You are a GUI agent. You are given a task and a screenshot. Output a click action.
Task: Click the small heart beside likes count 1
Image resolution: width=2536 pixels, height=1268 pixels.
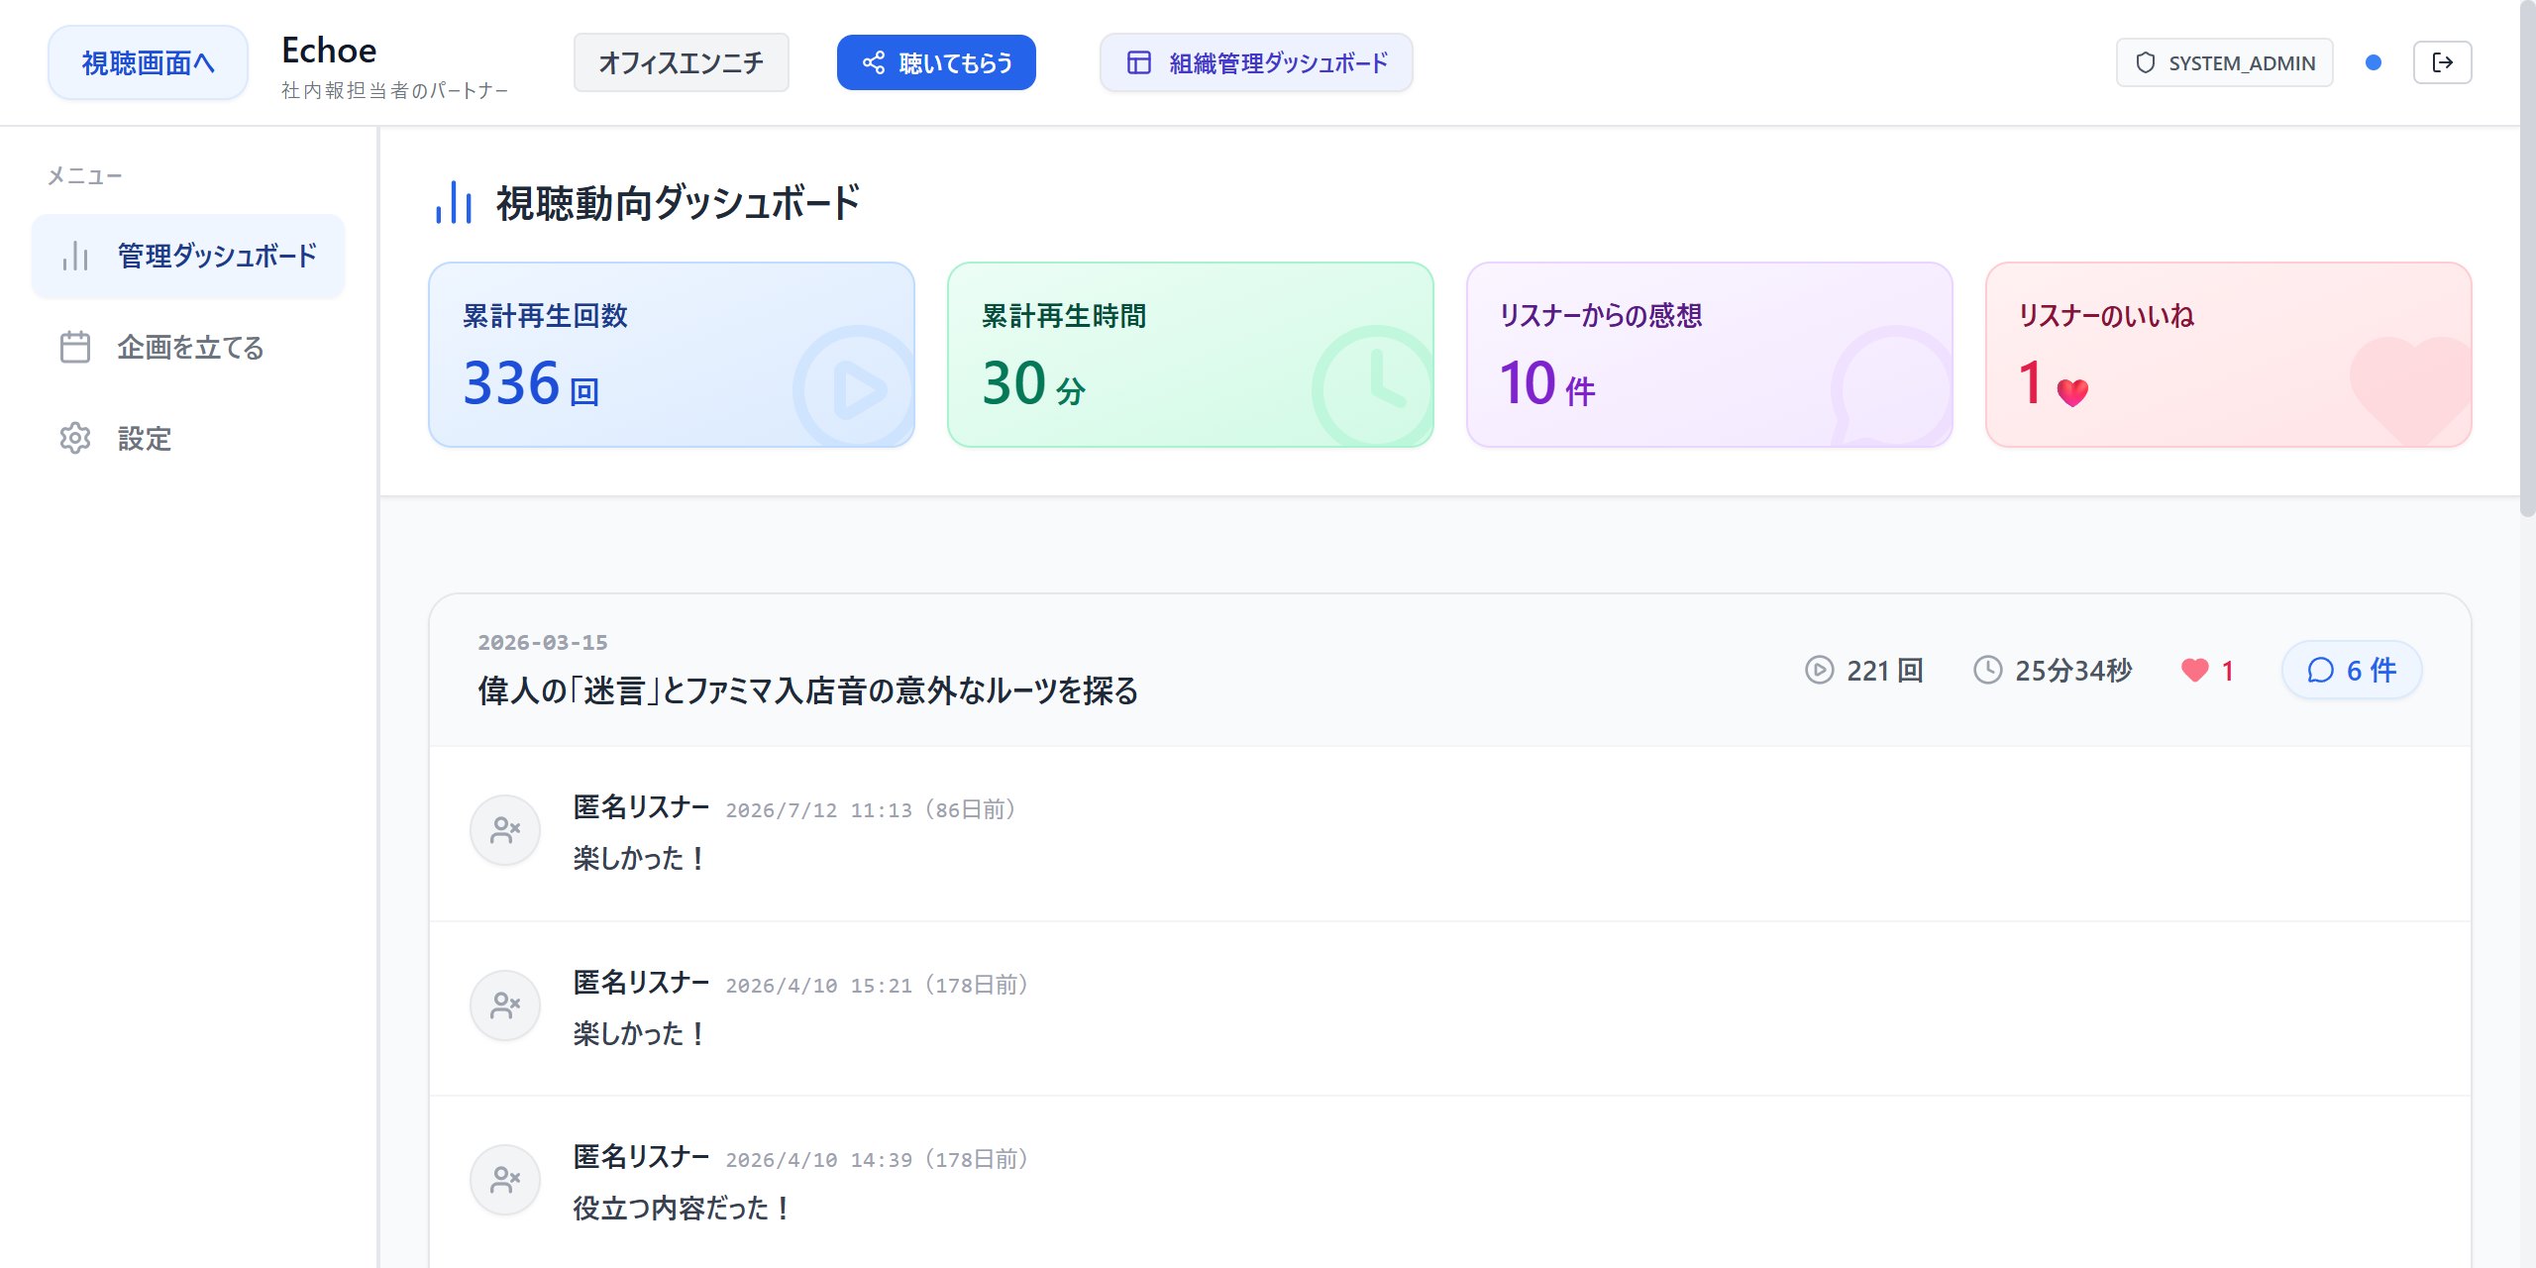click(2072, 392)
